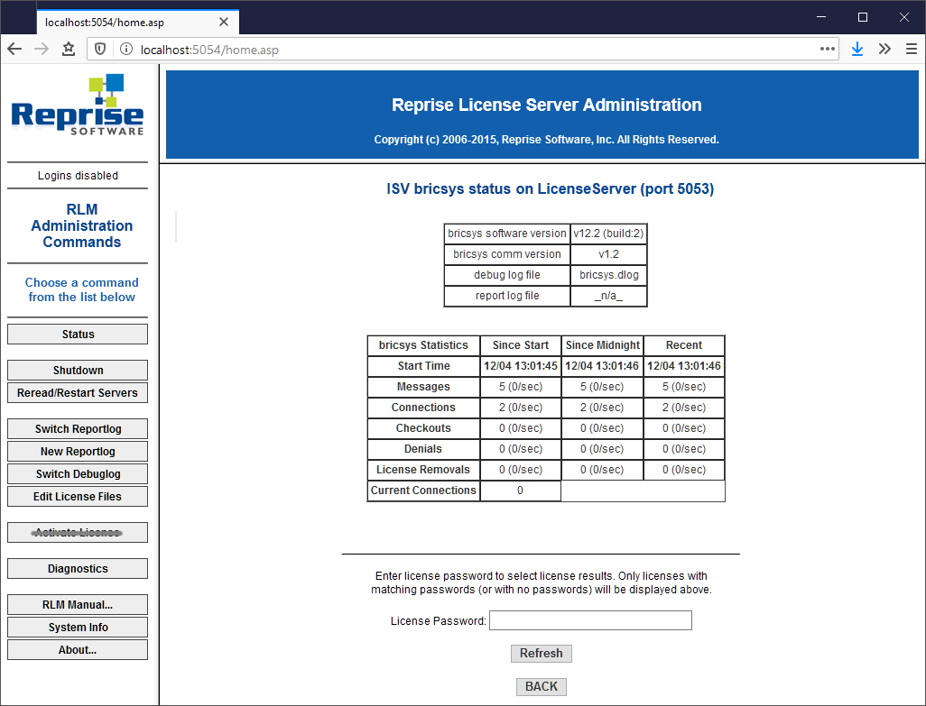
Task: Open Edit License Files
Action: pyautogui.click(x=78, y=497)
